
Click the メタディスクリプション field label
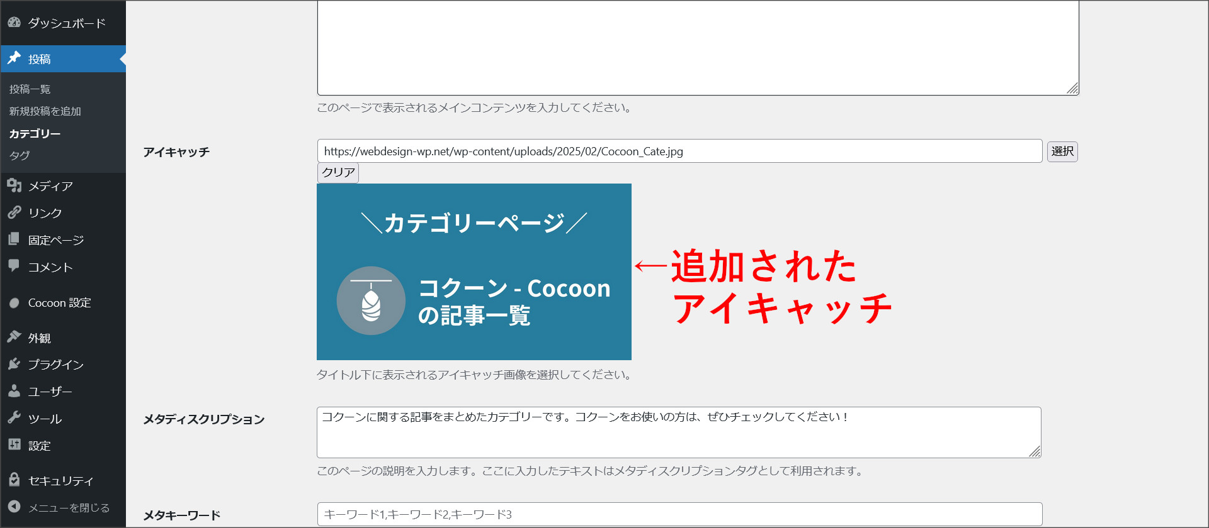pos(204,419)
